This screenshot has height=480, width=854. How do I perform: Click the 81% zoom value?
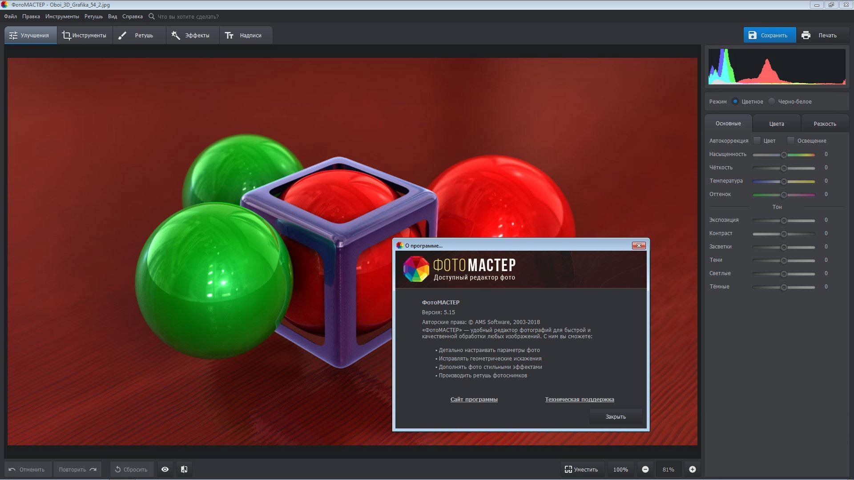click(669, 469)
